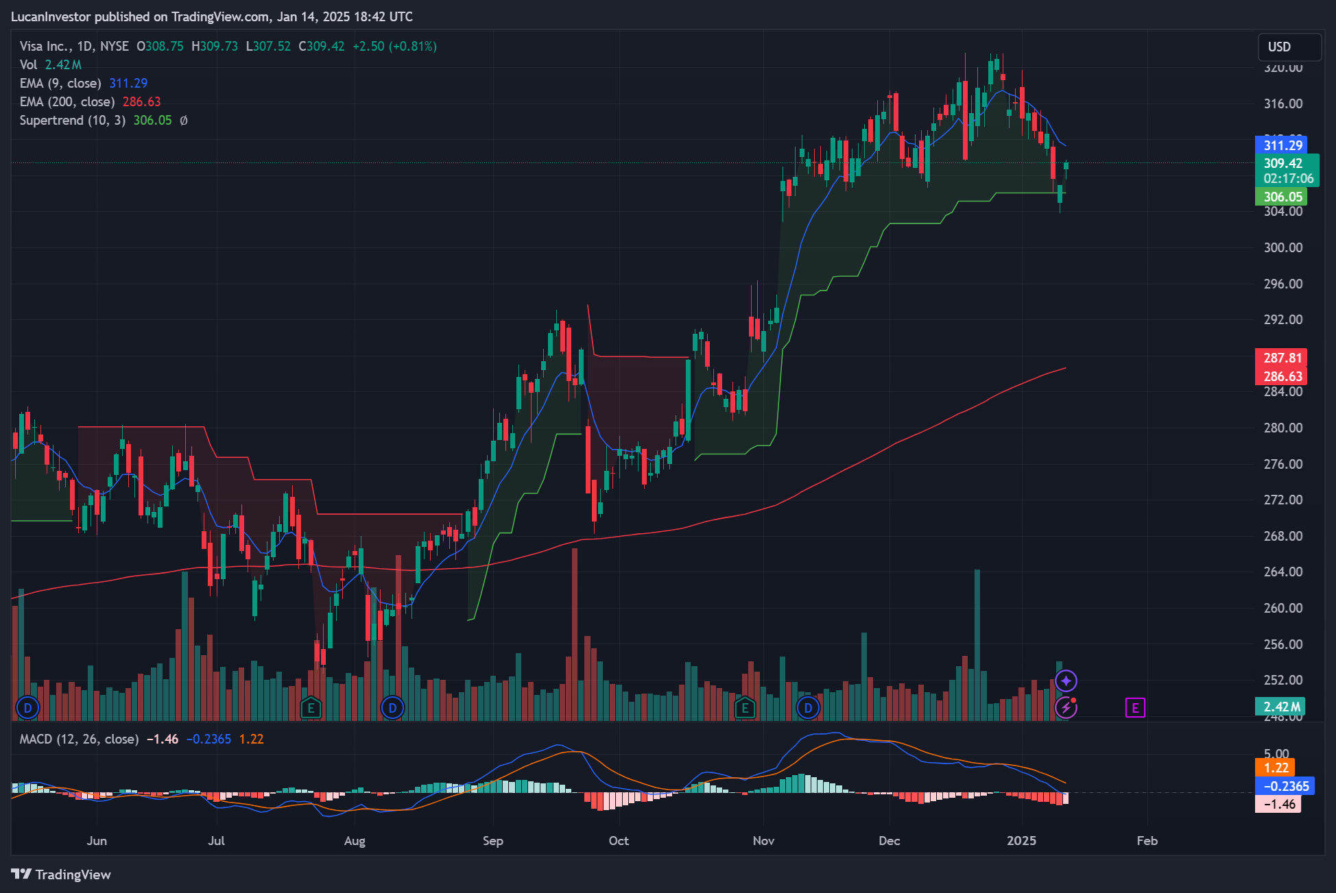This screenshot has height=893, width=1336.
Task: Click the 316.00 price scale tick
Action: pyautogui.click(x=1283, y=103)
